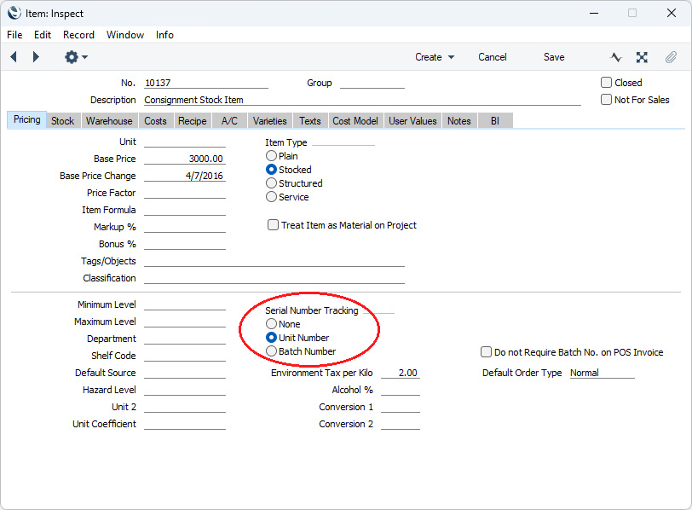Select None for Serial Number Tracking
The width and height of the screenshot is (692, 510).
click(271, 324)
